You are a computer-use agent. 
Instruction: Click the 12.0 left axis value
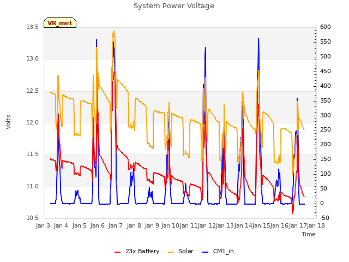coord(33,122)
